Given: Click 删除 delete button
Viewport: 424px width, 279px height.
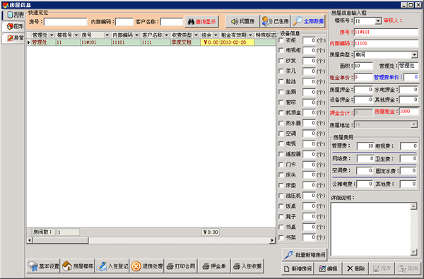Looking at the screenshot, I should click(356, 268).
